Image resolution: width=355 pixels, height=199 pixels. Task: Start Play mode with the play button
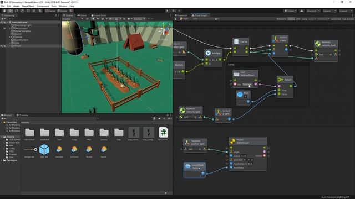[168, 11]
